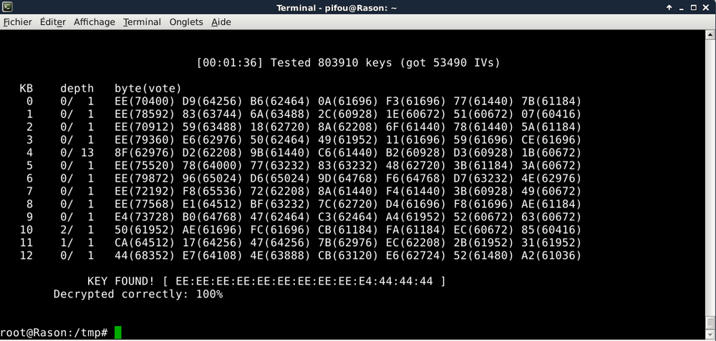Screen dimensions: 716x341
Task: Open the Terminal menu
Action: click(142, 22)
